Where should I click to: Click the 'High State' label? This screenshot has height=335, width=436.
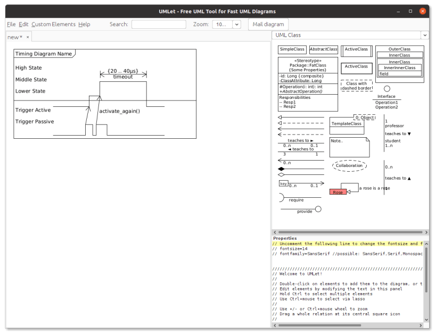coord(29,68)
